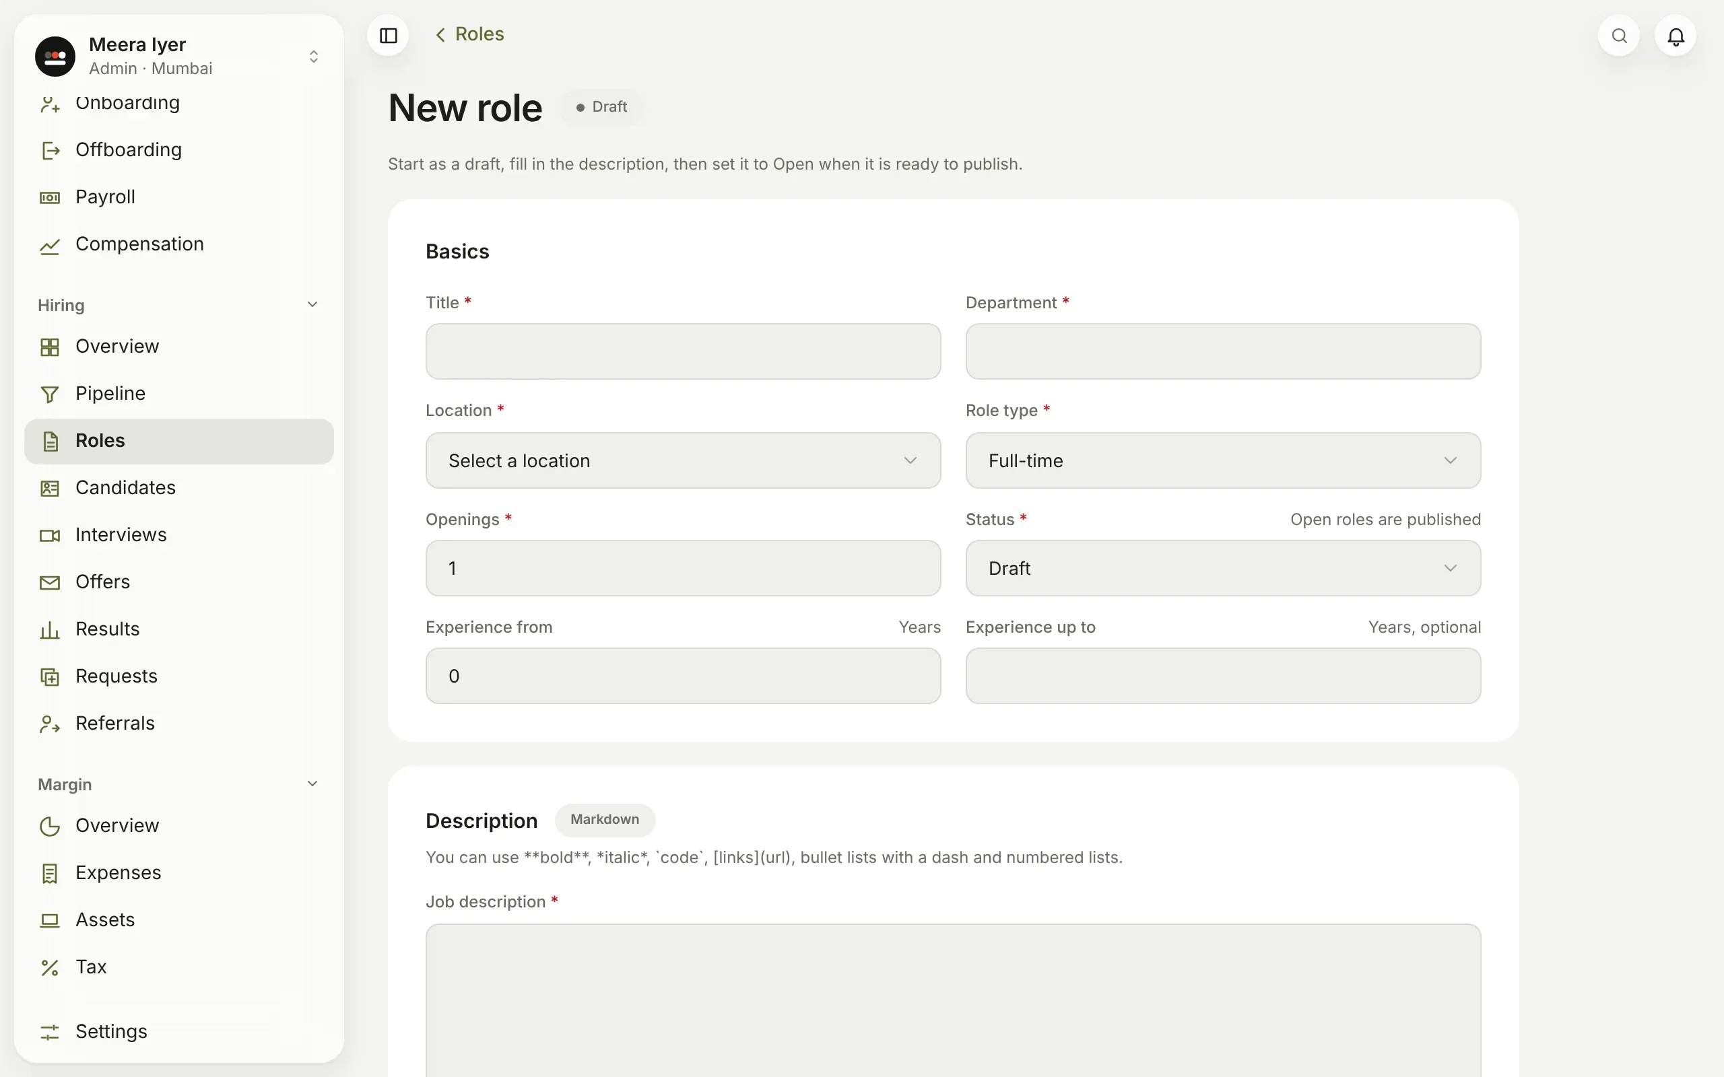Open Tax under Margin

(179, 967)
